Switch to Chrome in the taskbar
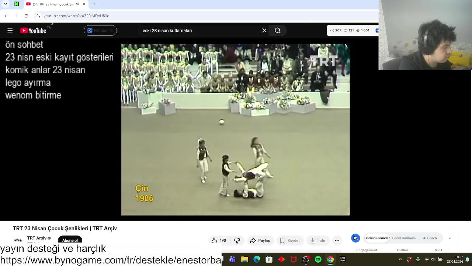This screenshot has width=472, height=266. point(330,260)
